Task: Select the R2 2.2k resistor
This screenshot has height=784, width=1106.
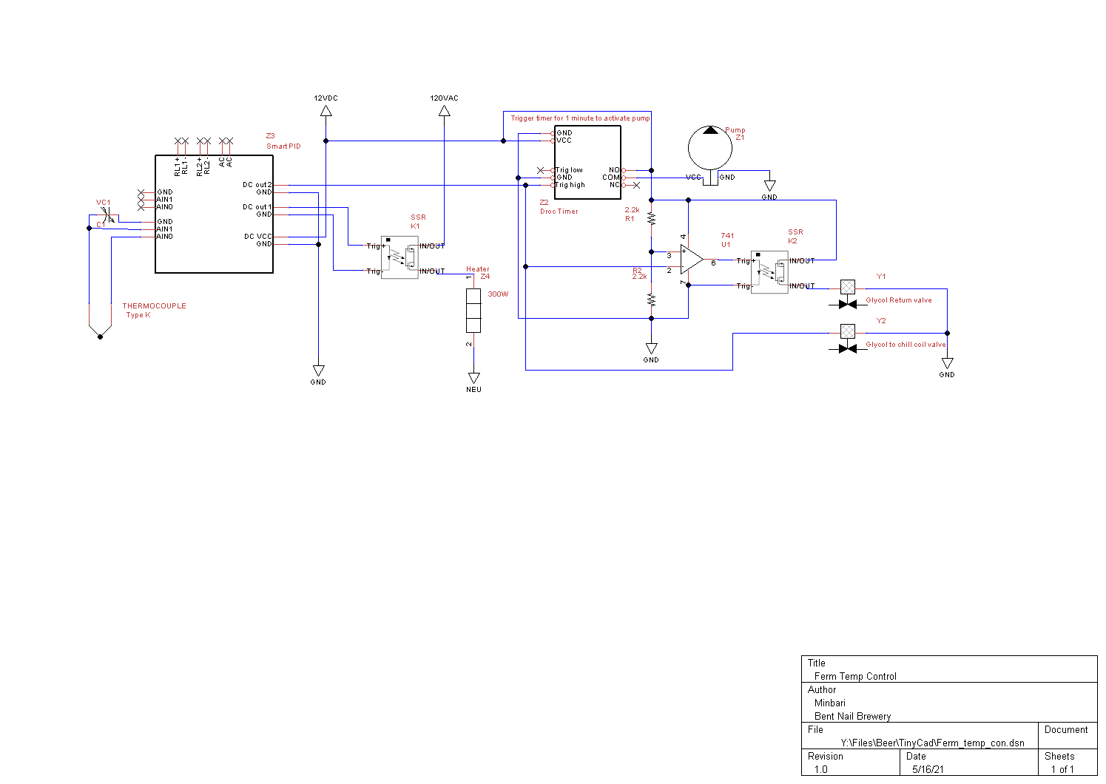Action: pos(651,300)
